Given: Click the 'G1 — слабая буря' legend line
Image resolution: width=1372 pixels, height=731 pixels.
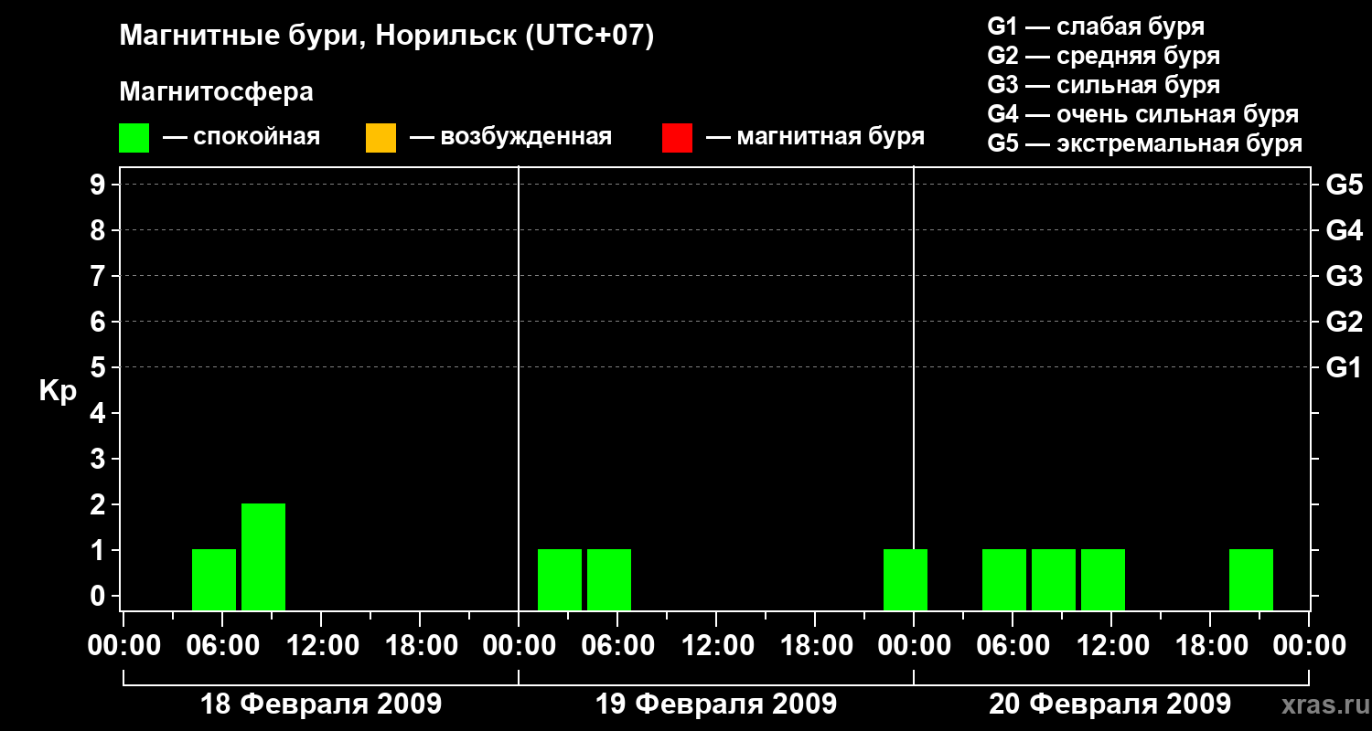Looking at the screenshot, I should pyautogui.click(x=1096, y=26).
